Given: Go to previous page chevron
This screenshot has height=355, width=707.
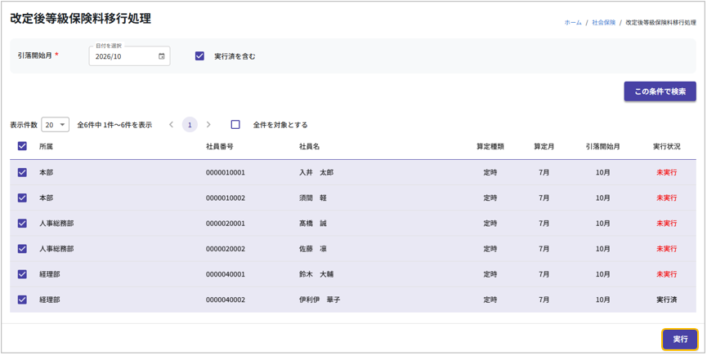Looking at the screenshot, I should [x=171, y=125].
